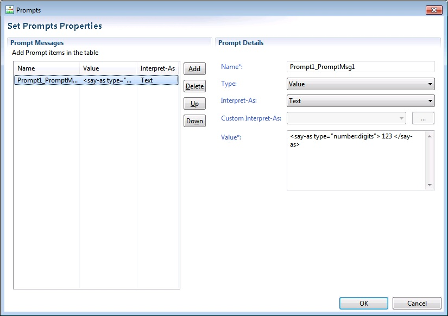Click the Value box scroll up arrow
Screen dimensions: 448x316
[430, 135]
